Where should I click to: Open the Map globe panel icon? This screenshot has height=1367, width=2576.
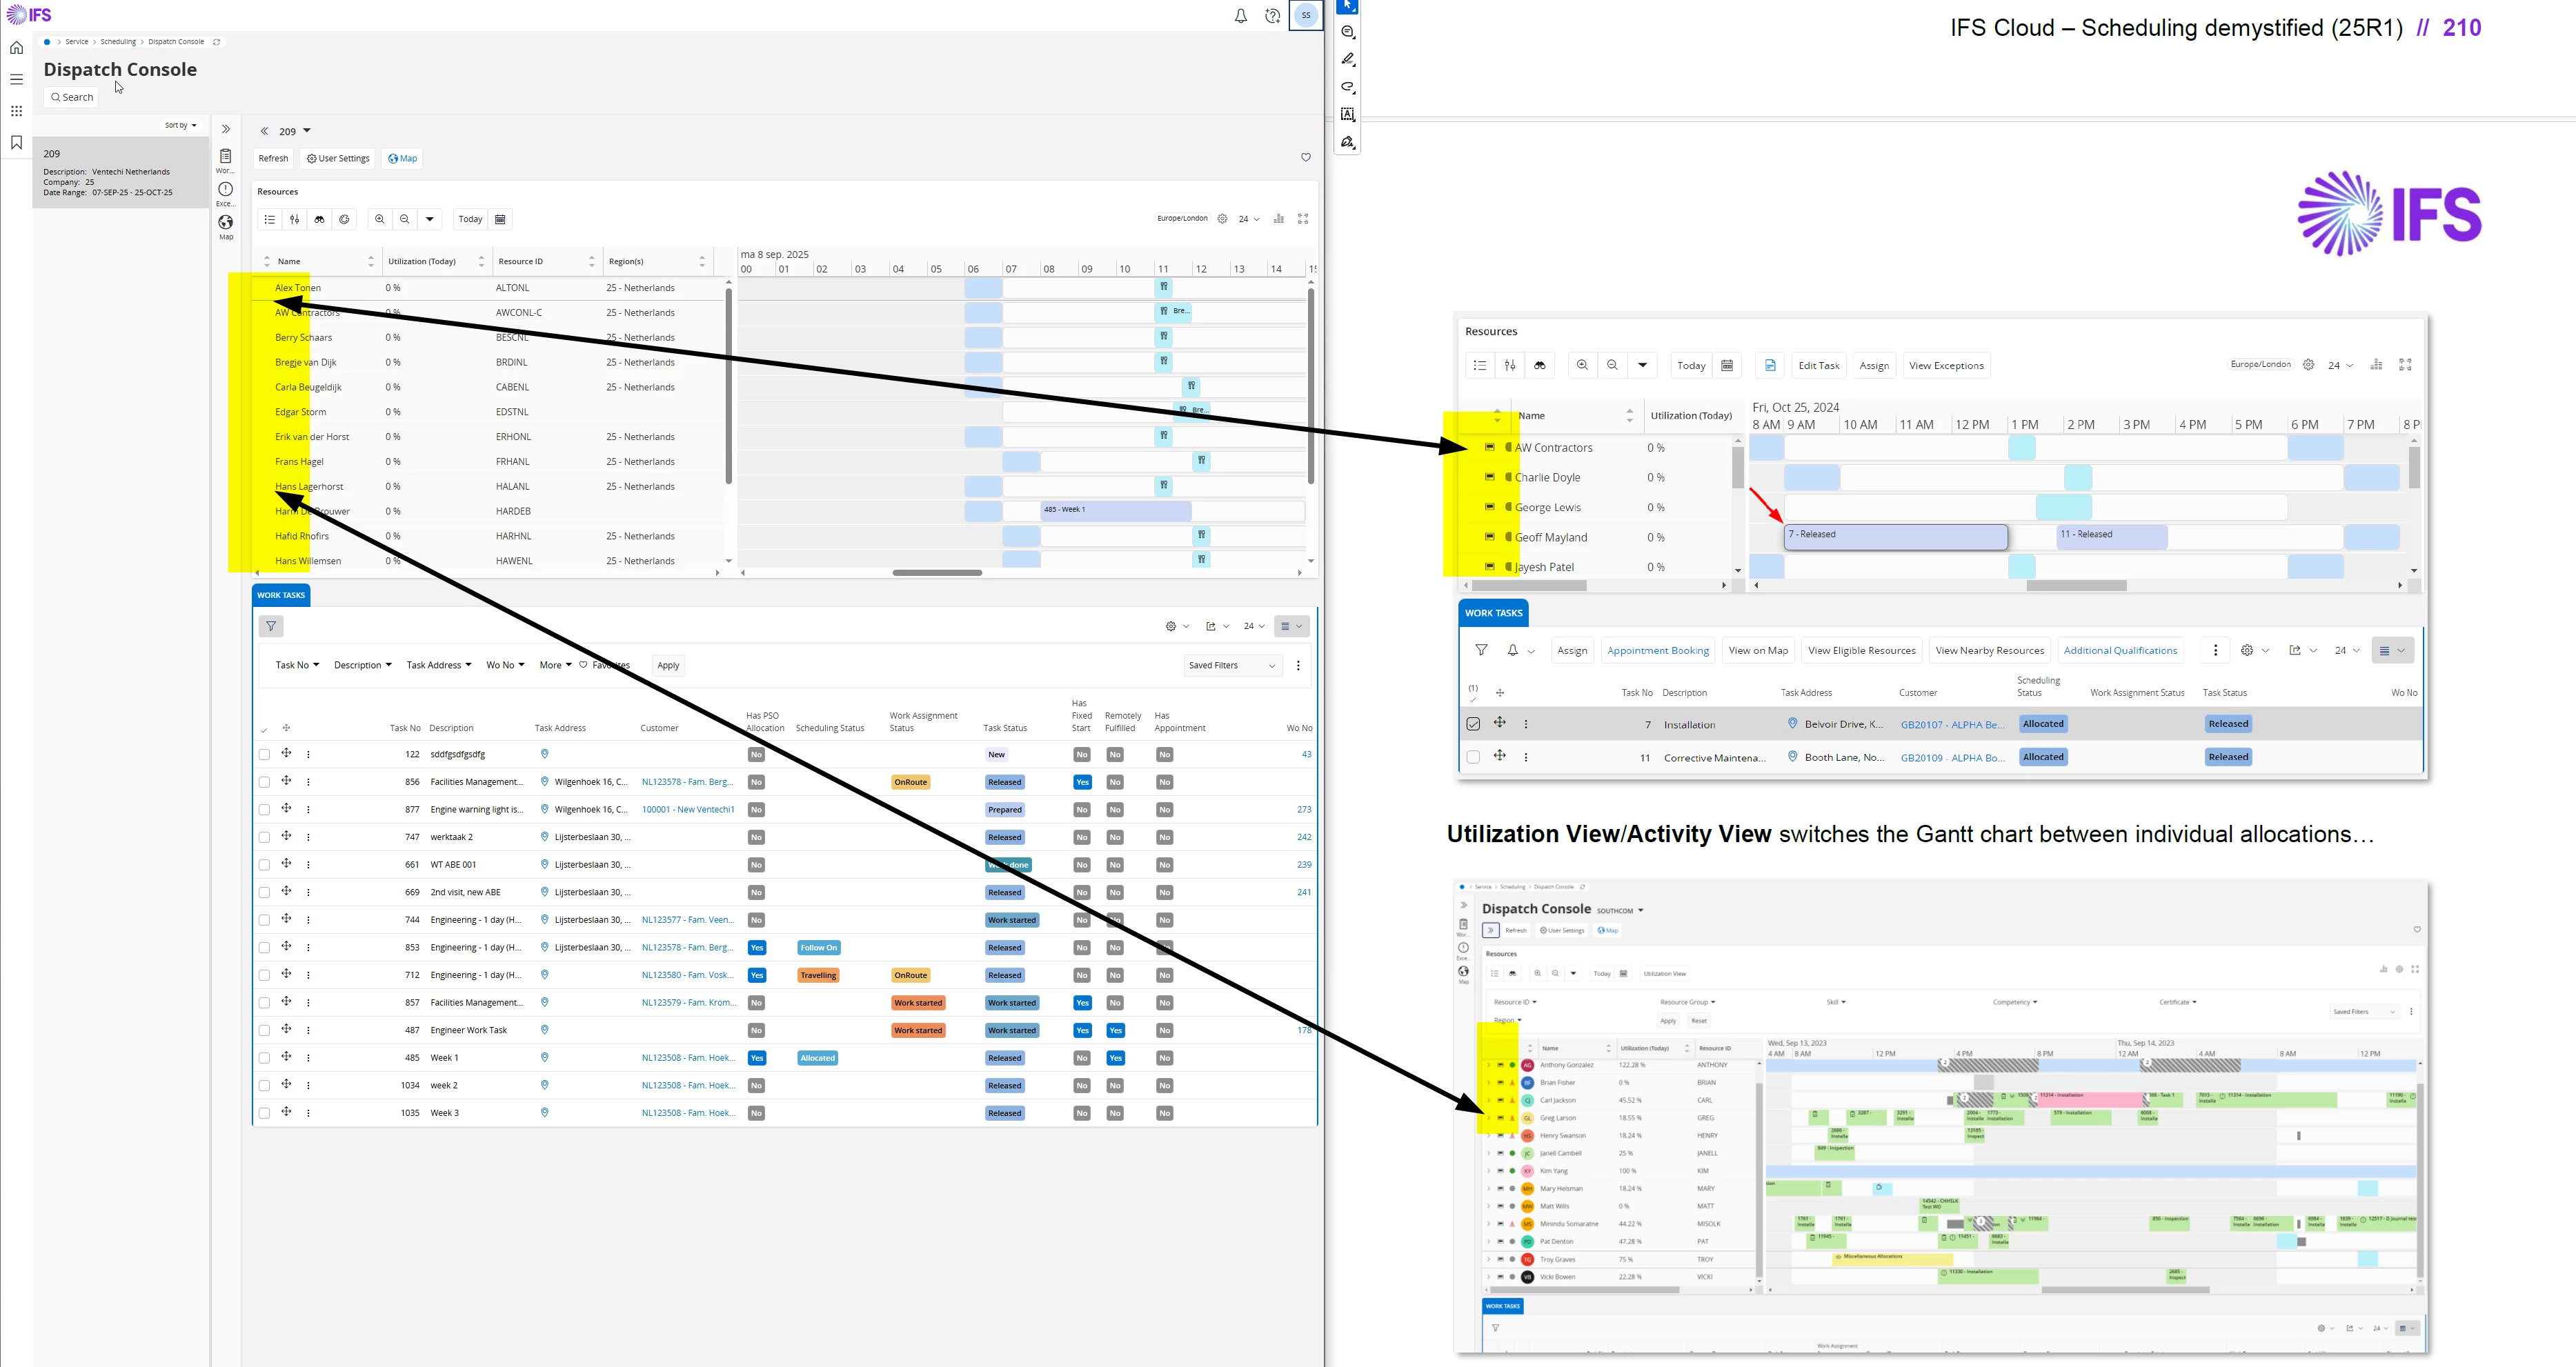tap(226, 222)
